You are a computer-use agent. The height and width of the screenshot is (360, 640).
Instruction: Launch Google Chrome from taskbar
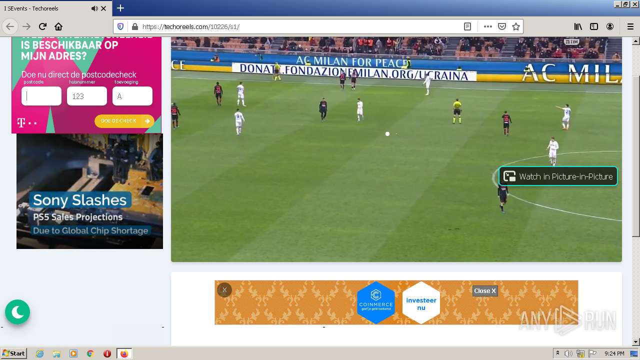pyautogui.click(x=90, y=353)
